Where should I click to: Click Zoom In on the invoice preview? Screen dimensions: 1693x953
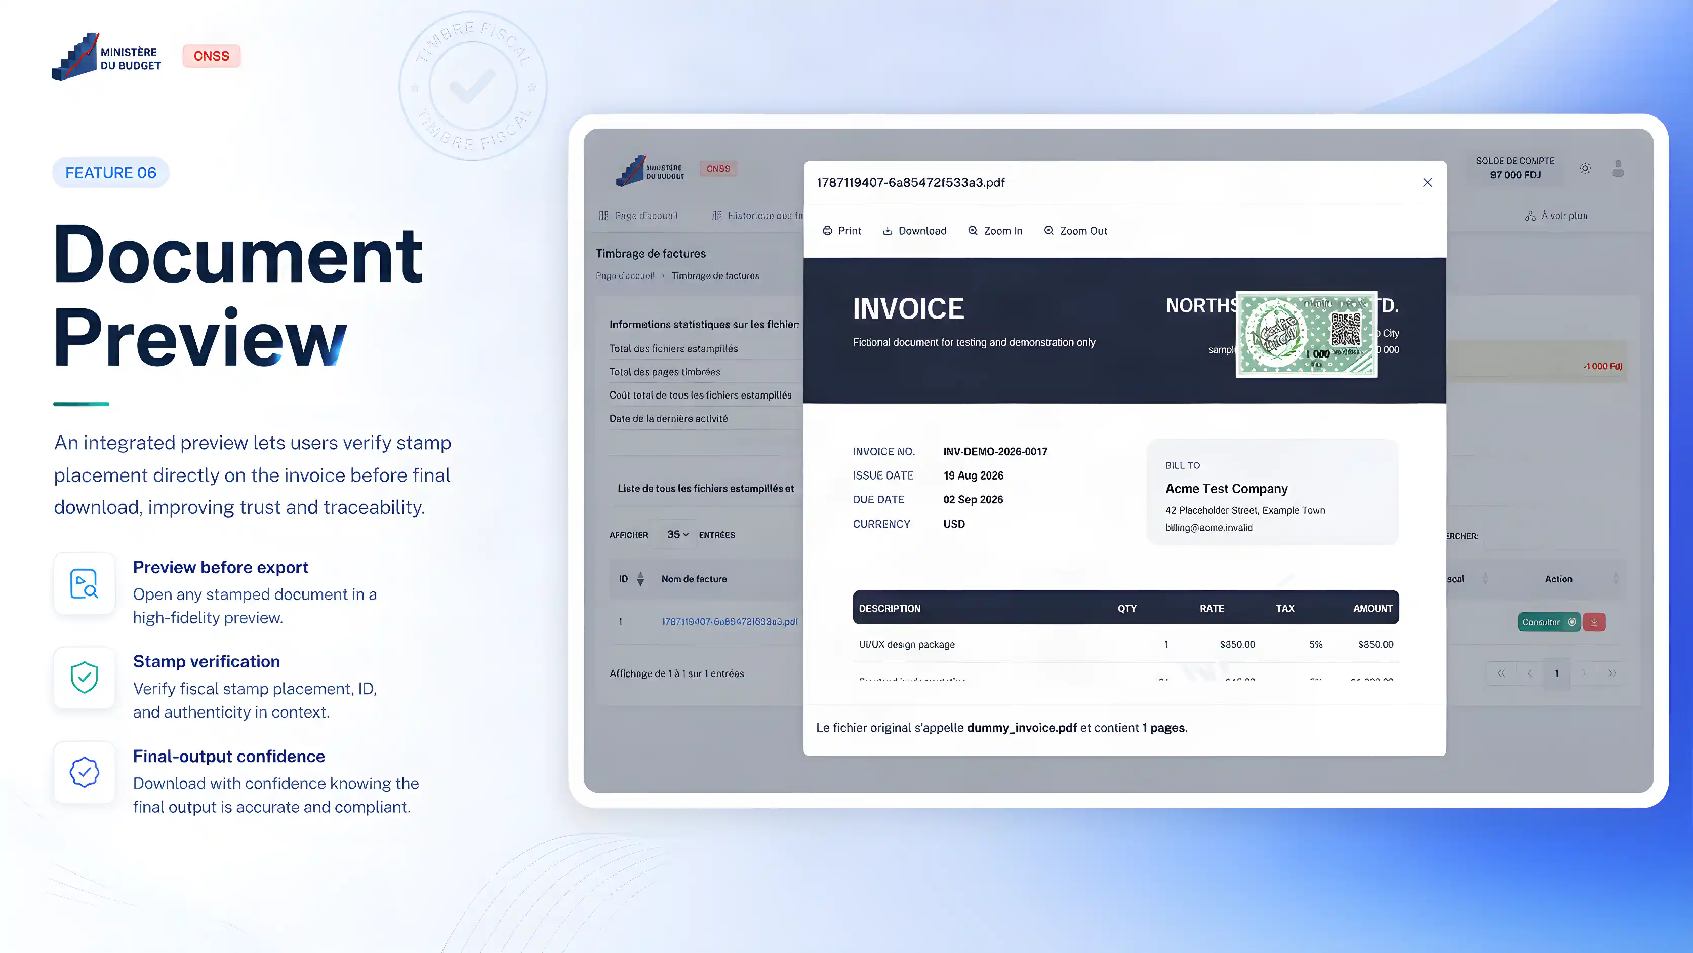pyautogui.click(x=995, y=231)
